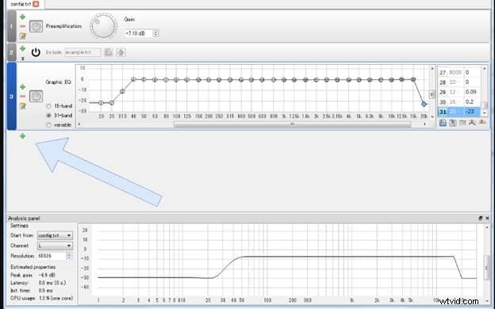This screenshot has height=309, width=495.
Task: Expand the Include row options arrow
Action: [x=22, y=59]
